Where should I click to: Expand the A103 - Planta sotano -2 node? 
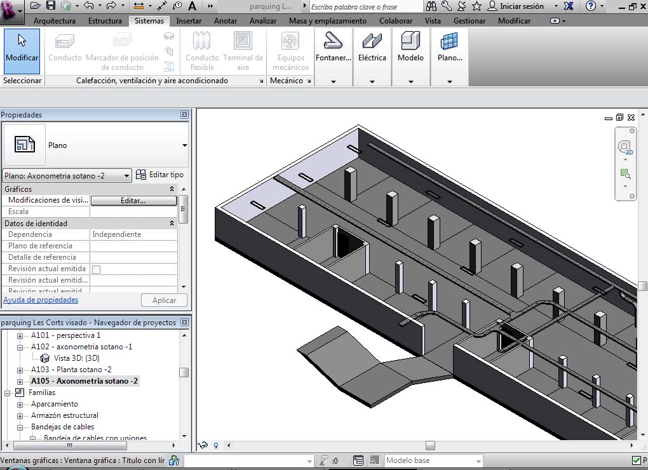tap(20, 370)
